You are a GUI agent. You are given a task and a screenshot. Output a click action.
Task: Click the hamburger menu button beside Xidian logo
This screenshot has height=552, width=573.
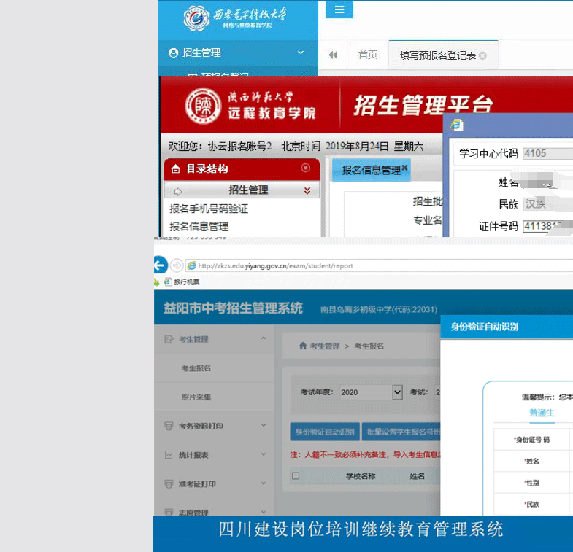pyautogui.click(x=339, y=9)
